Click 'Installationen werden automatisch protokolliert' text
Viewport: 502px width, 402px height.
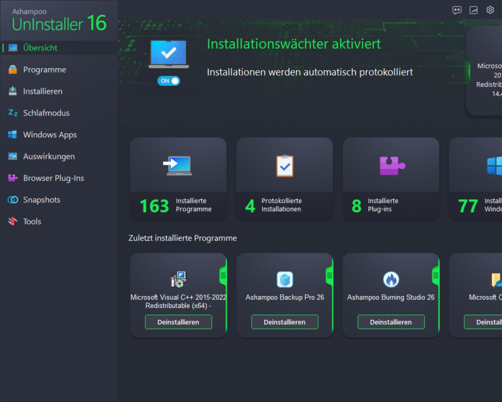click(310, 72)
